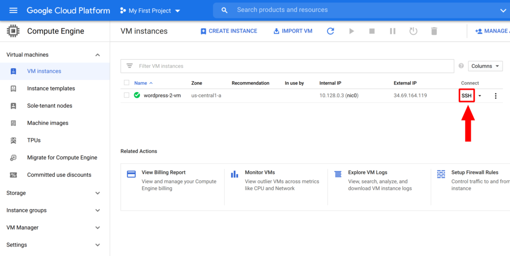Click the Monitor VMs bar chart icon
Screen dimensions: 510x256
click(x=235, y=174)
